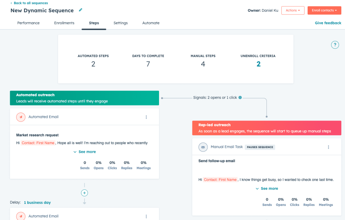Click the first Automated Email paper-plane icon
This screenshot has width=345, height=220.
click(x=21, y=117)
